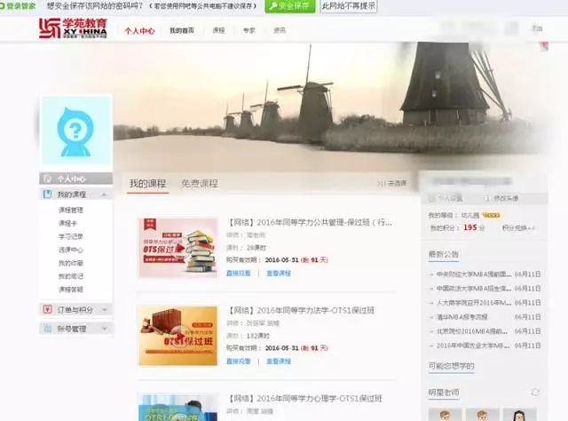Screen dimensions: 568x421
Task: Click the second 明星老师 teacher avatar
Action: click(x=483, y=415)
